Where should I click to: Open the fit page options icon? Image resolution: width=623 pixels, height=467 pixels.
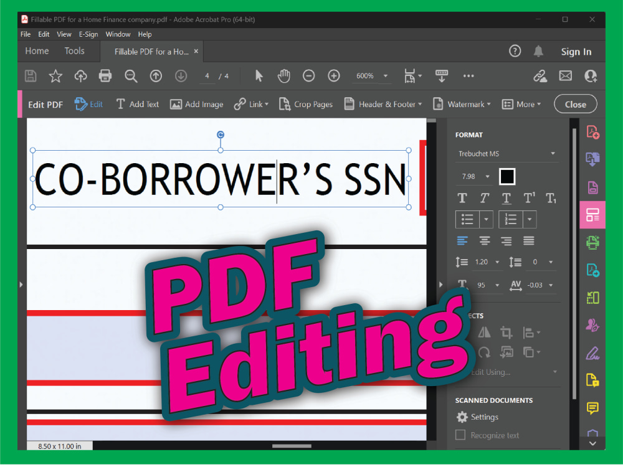(x=413, y=76)
